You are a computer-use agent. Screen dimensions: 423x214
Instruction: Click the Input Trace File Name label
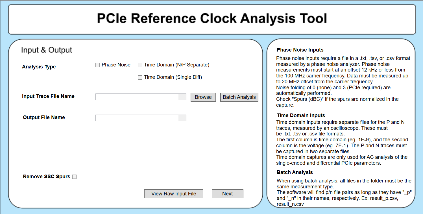pyautogui.click(x=48, y=96)
